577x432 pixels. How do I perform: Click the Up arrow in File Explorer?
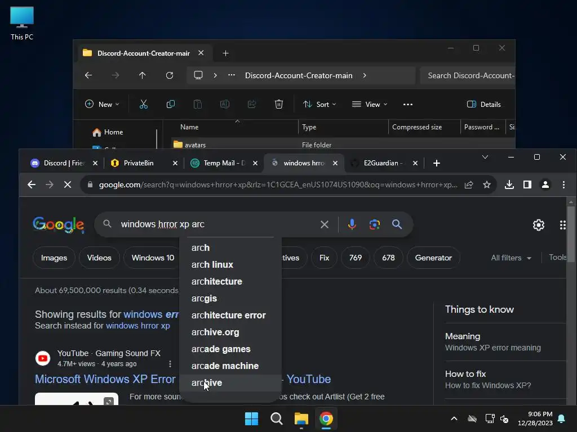142,75
